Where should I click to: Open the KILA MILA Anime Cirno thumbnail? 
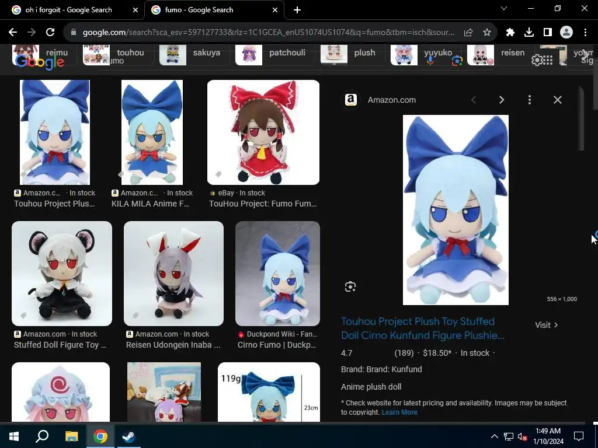[x=152, y=132]
